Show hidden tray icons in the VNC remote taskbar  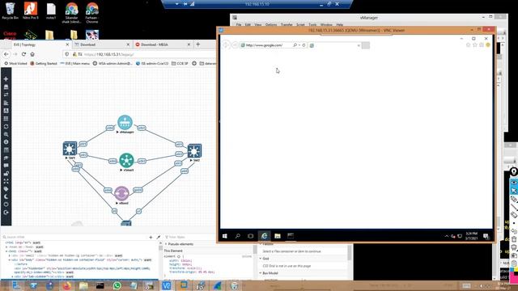[x=447, y=236]
